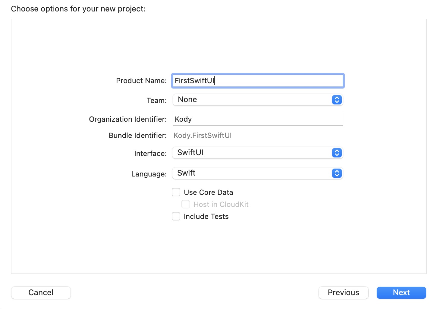The image size is (437, 309).
Task: Click the 'Language:' label
Action: pyautogui.click(x=149, y=174)
